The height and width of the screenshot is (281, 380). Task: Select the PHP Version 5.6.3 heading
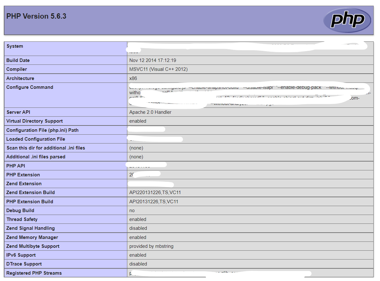point(36,16)
